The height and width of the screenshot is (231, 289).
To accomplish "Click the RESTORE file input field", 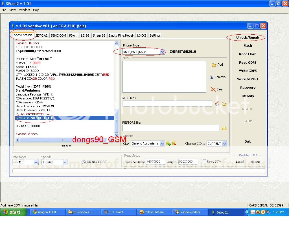I will (x=171, y=128).
